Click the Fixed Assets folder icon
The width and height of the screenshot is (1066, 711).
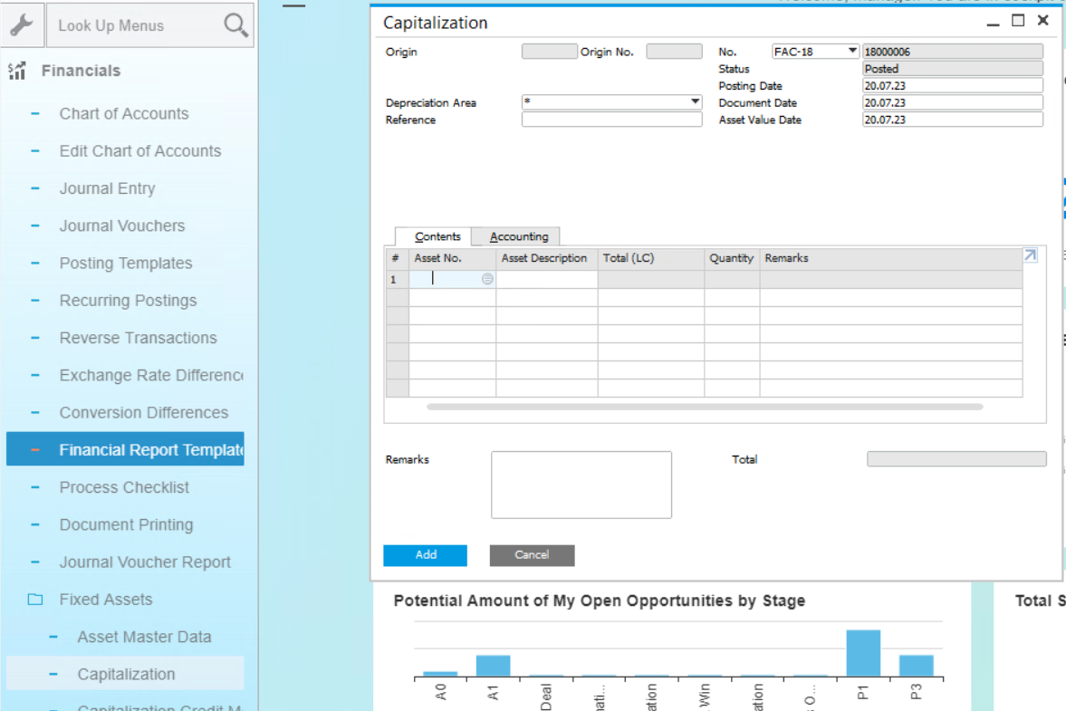(x=34, y=600)
